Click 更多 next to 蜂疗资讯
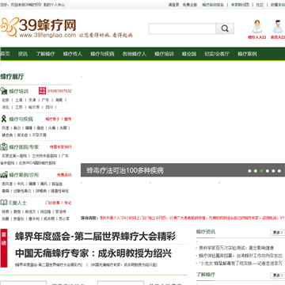The width and height of the screenshot is (285, 285). click(277, 233)
